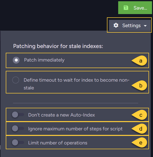Click 'Ignore maximum number of steps for script' text
The width and height of the screenshot is (153, 157).
tap(75, 129)
